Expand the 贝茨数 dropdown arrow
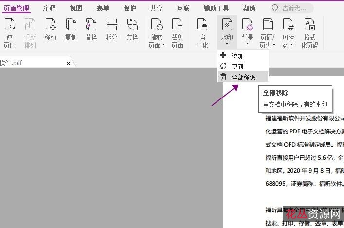The image size is (344, 228). (x=292, y=45)
